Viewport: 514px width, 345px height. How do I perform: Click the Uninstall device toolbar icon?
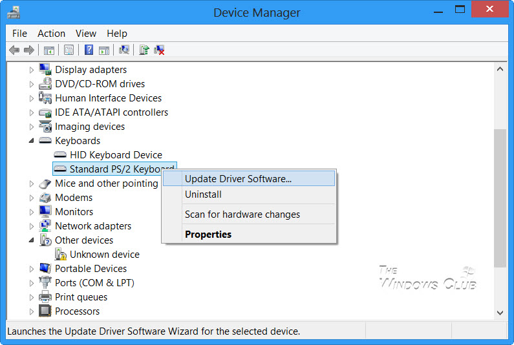(159, 50)
